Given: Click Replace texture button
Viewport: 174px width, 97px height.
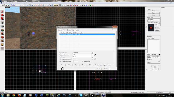Looking at the screenshot, I should point(157,30).
